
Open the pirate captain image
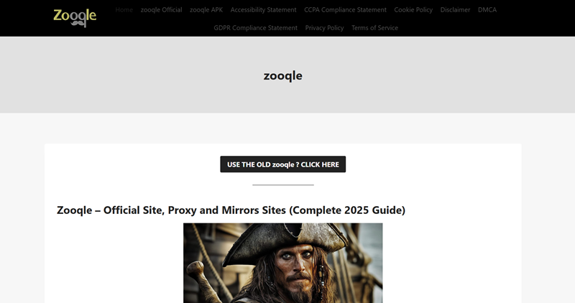click(282, 263)
